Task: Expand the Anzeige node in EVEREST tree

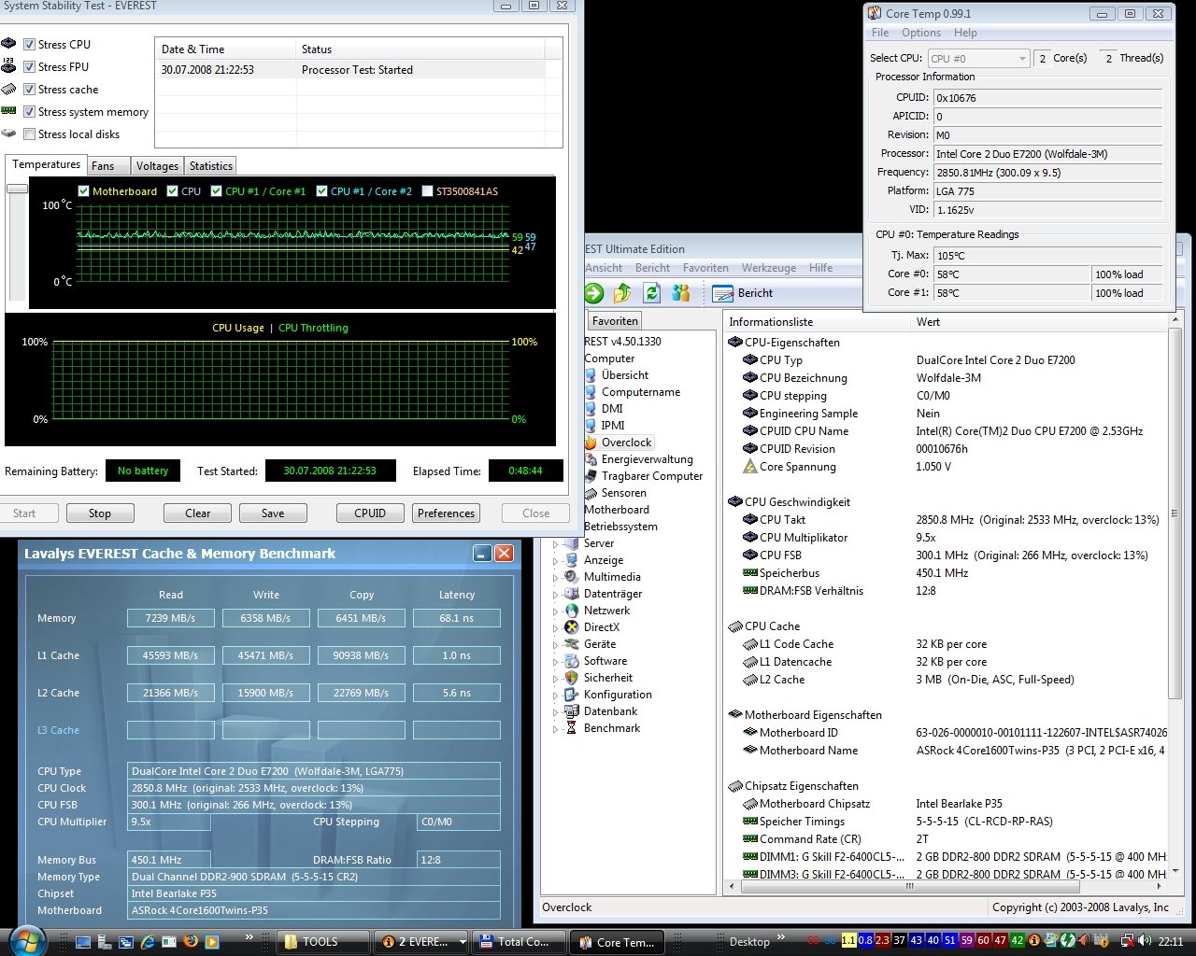Action: [x=555, y=560]
